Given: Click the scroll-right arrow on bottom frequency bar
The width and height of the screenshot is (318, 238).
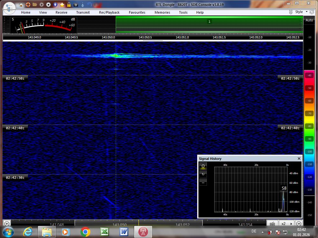Looking at the screenshot, I should coord(298,223).
